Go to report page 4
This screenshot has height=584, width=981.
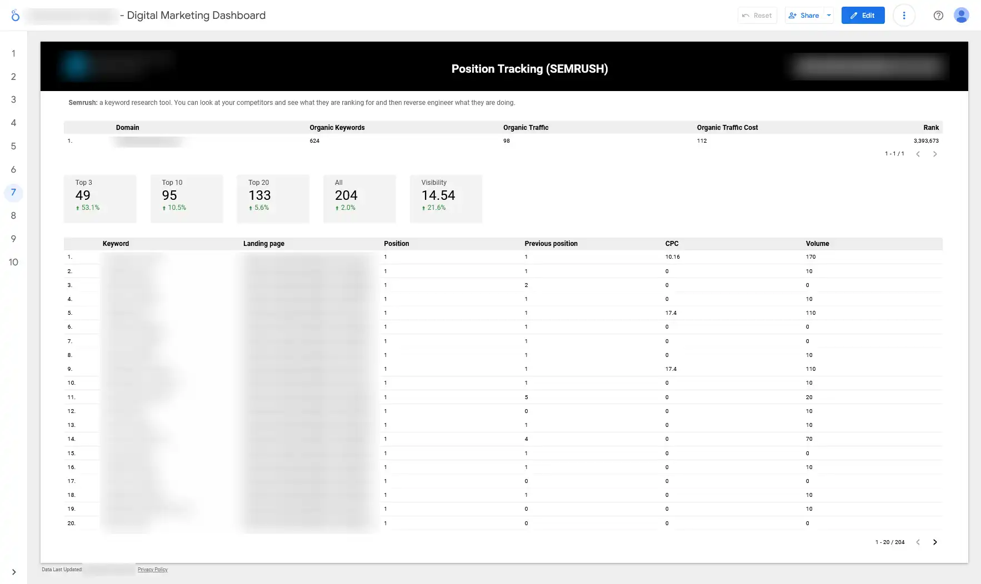point(13,123)
